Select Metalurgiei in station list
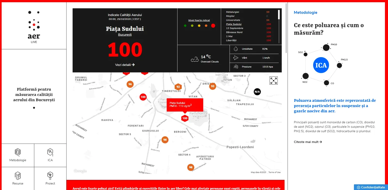This screenshot has height=190, width=388. [x=233, y=12]
